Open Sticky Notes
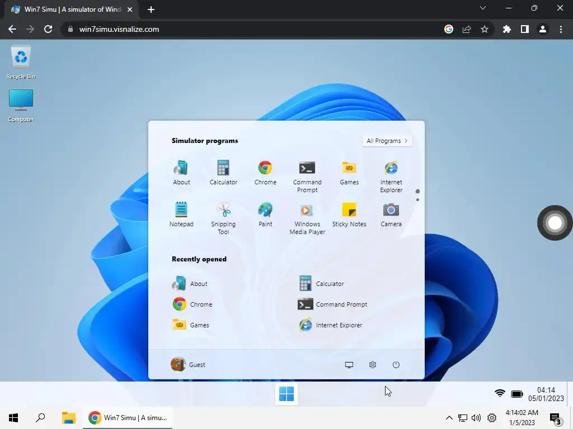The height and width of the screenshot is (429, 573). [x=349, y=215]
